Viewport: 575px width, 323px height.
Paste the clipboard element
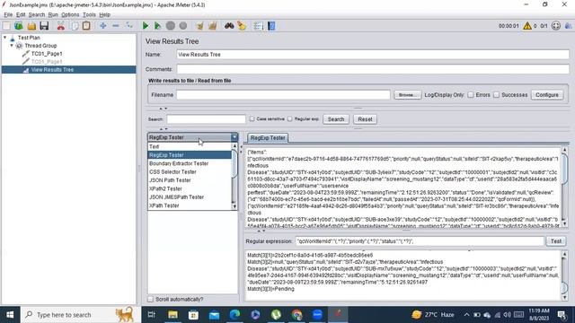(x=86, y=26)
